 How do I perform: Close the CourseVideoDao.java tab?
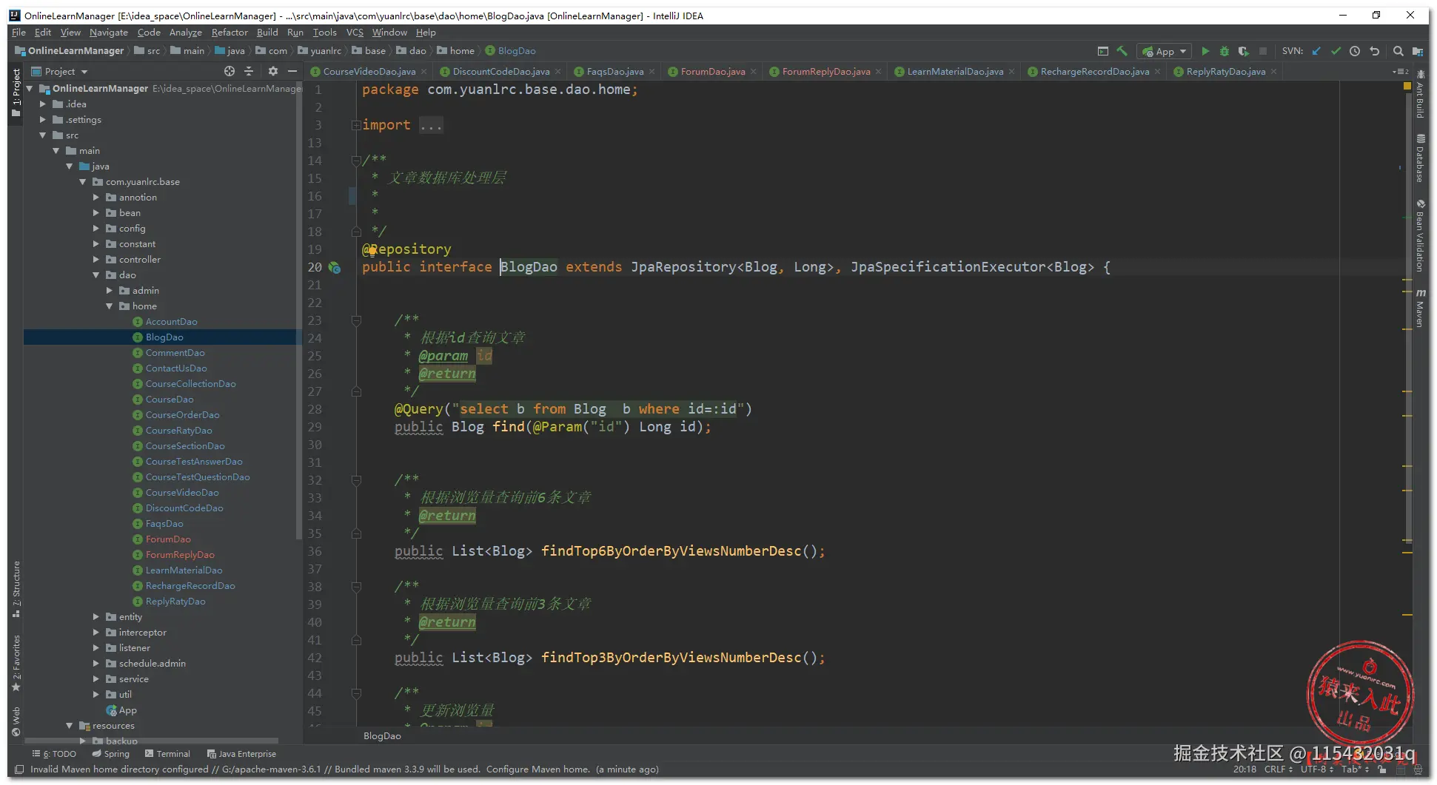tap(424, 72)
